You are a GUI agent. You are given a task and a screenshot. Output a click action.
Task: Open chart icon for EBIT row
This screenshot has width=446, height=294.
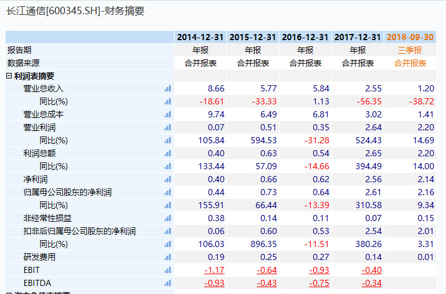(168, 270)
